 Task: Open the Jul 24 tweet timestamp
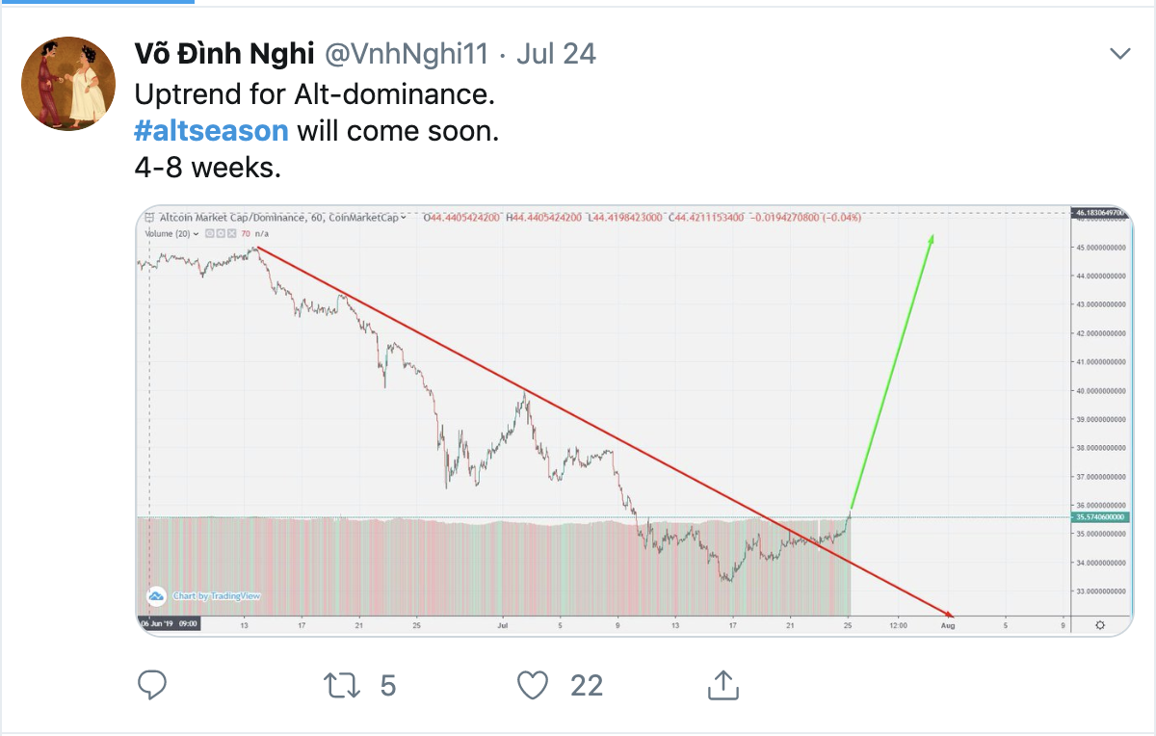click(556, 55)
